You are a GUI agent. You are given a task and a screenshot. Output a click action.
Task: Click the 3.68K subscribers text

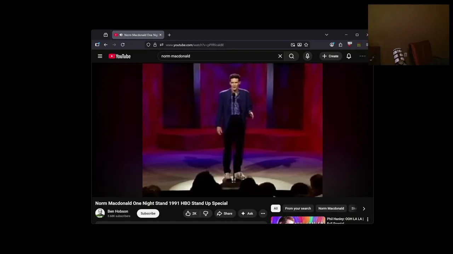[x=119, y=216]
